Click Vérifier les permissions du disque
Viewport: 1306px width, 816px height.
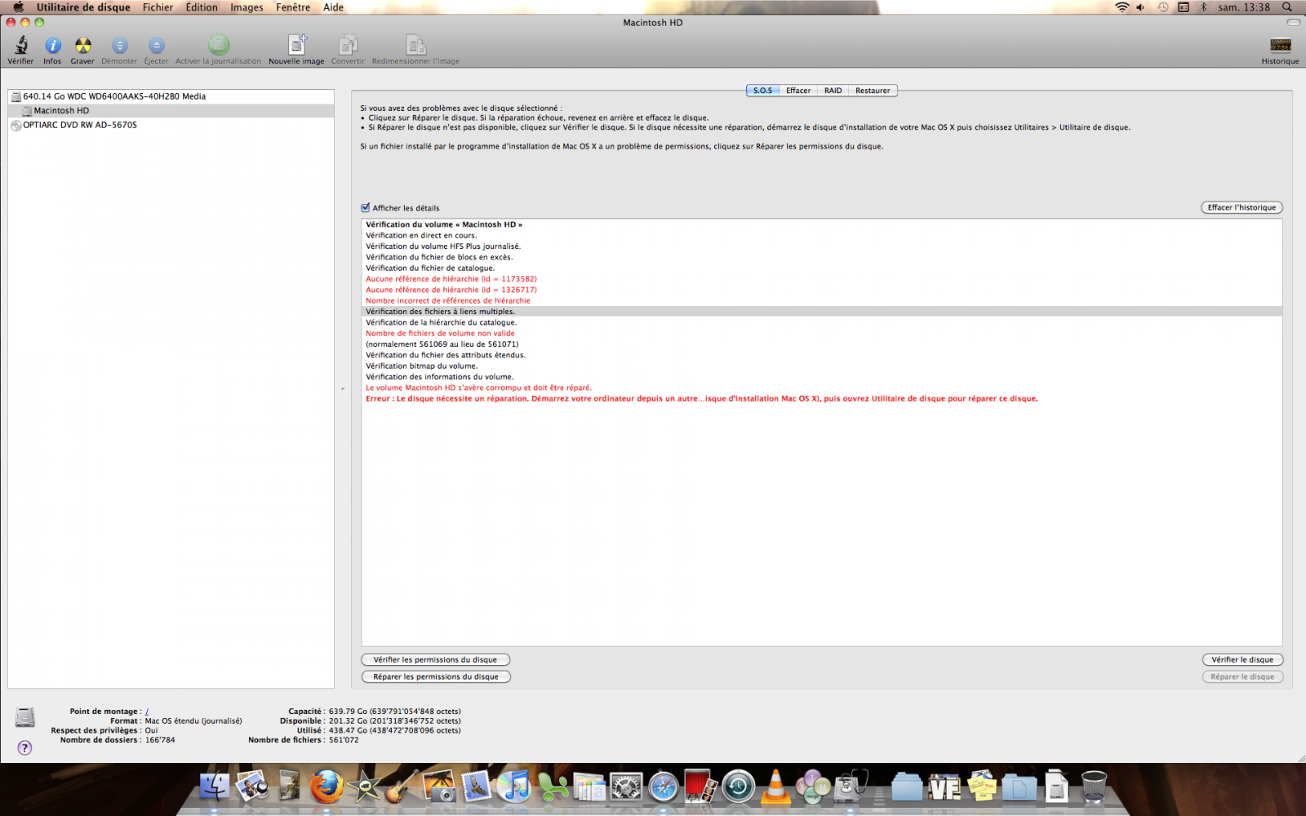pos(435,659)
